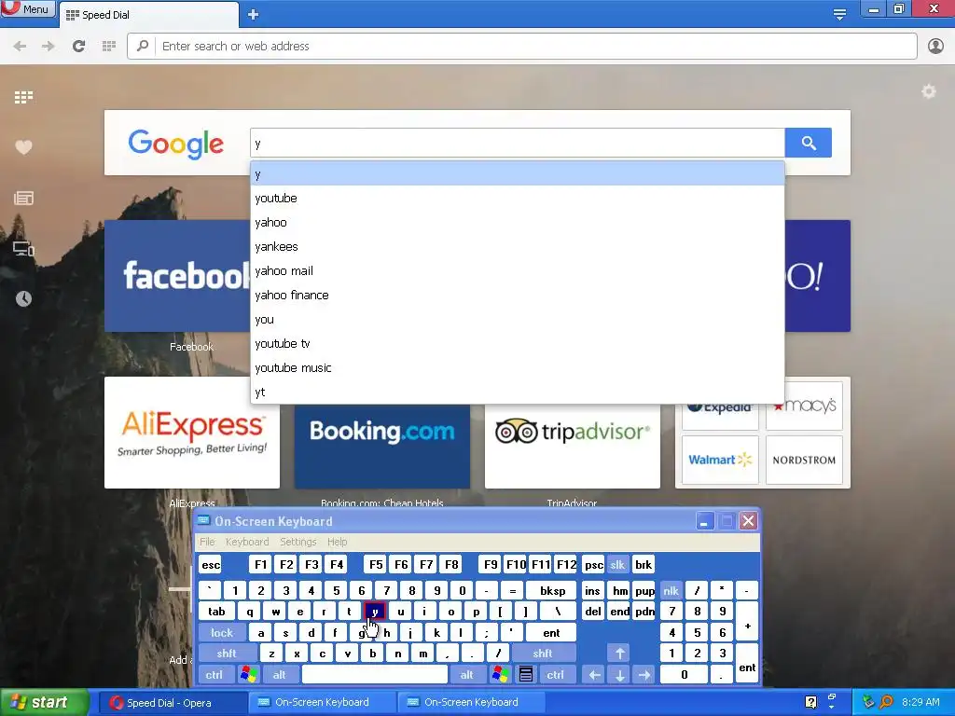Open synced tabs icon in sidebar
The height and width of the screenshot is (716, 955).
tap(23, 248)
